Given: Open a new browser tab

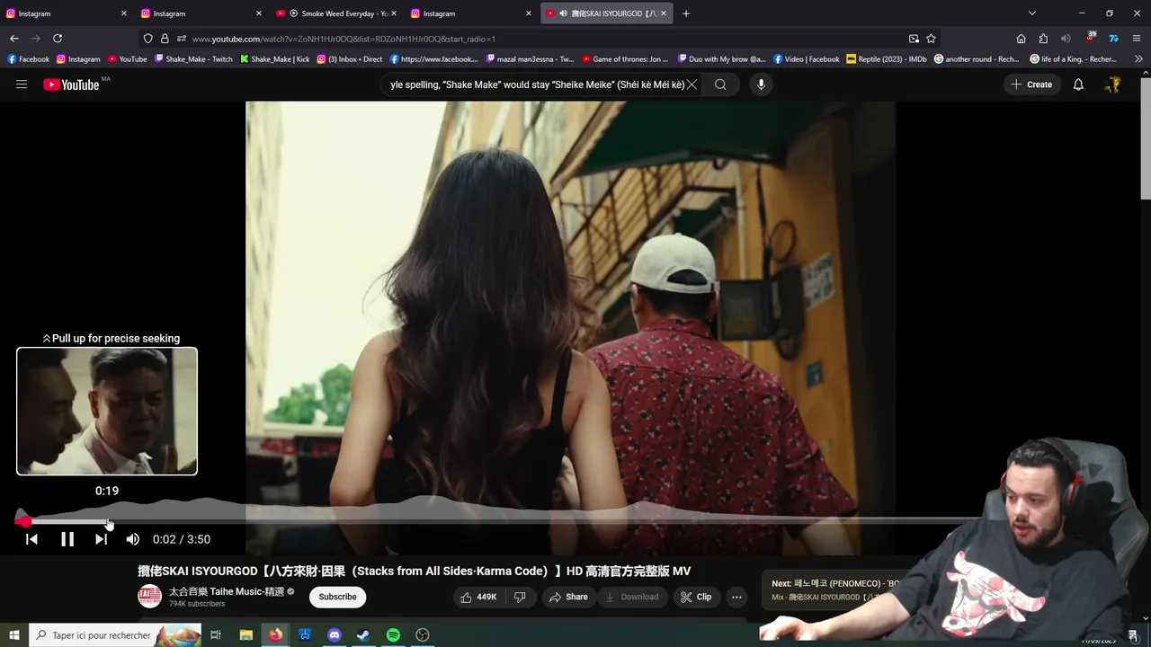Looking at the screenshot, I should tap(686, 13).
